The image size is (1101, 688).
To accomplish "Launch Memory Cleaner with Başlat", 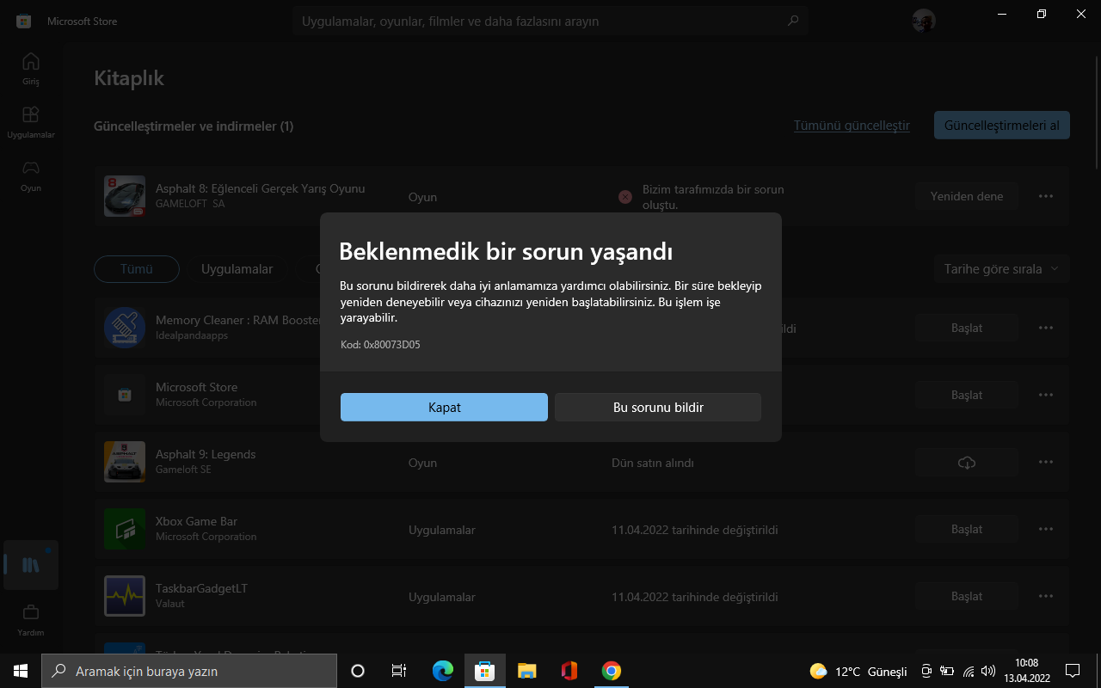I will pos(967,328).
